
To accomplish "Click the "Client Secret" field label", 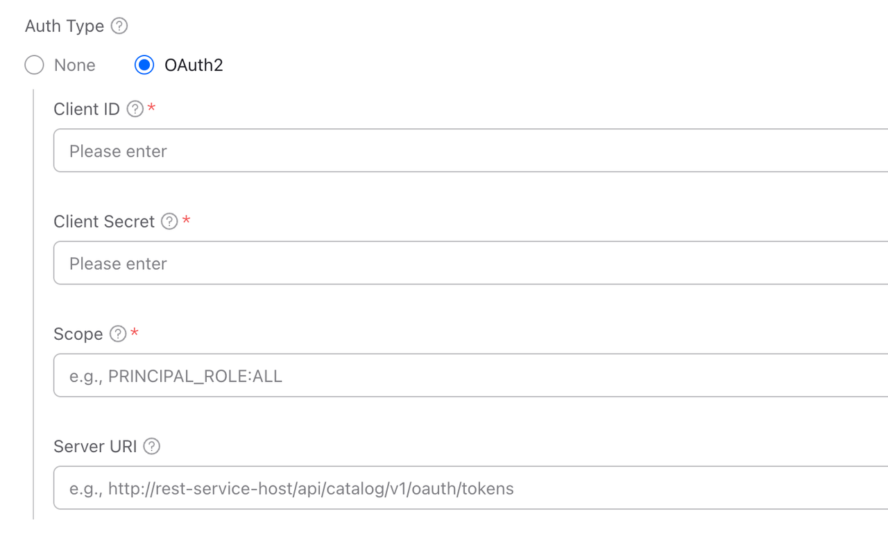I will (104, 222).
